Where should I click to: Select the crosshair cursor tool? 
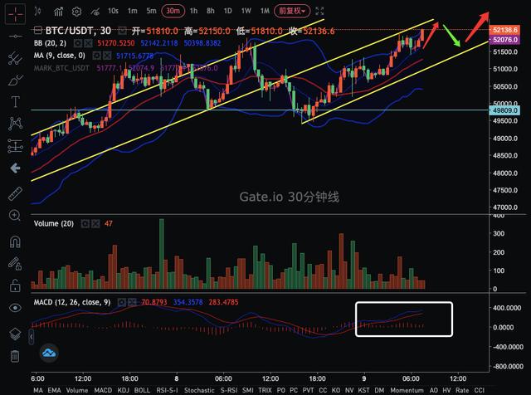(x=14, y=12)
